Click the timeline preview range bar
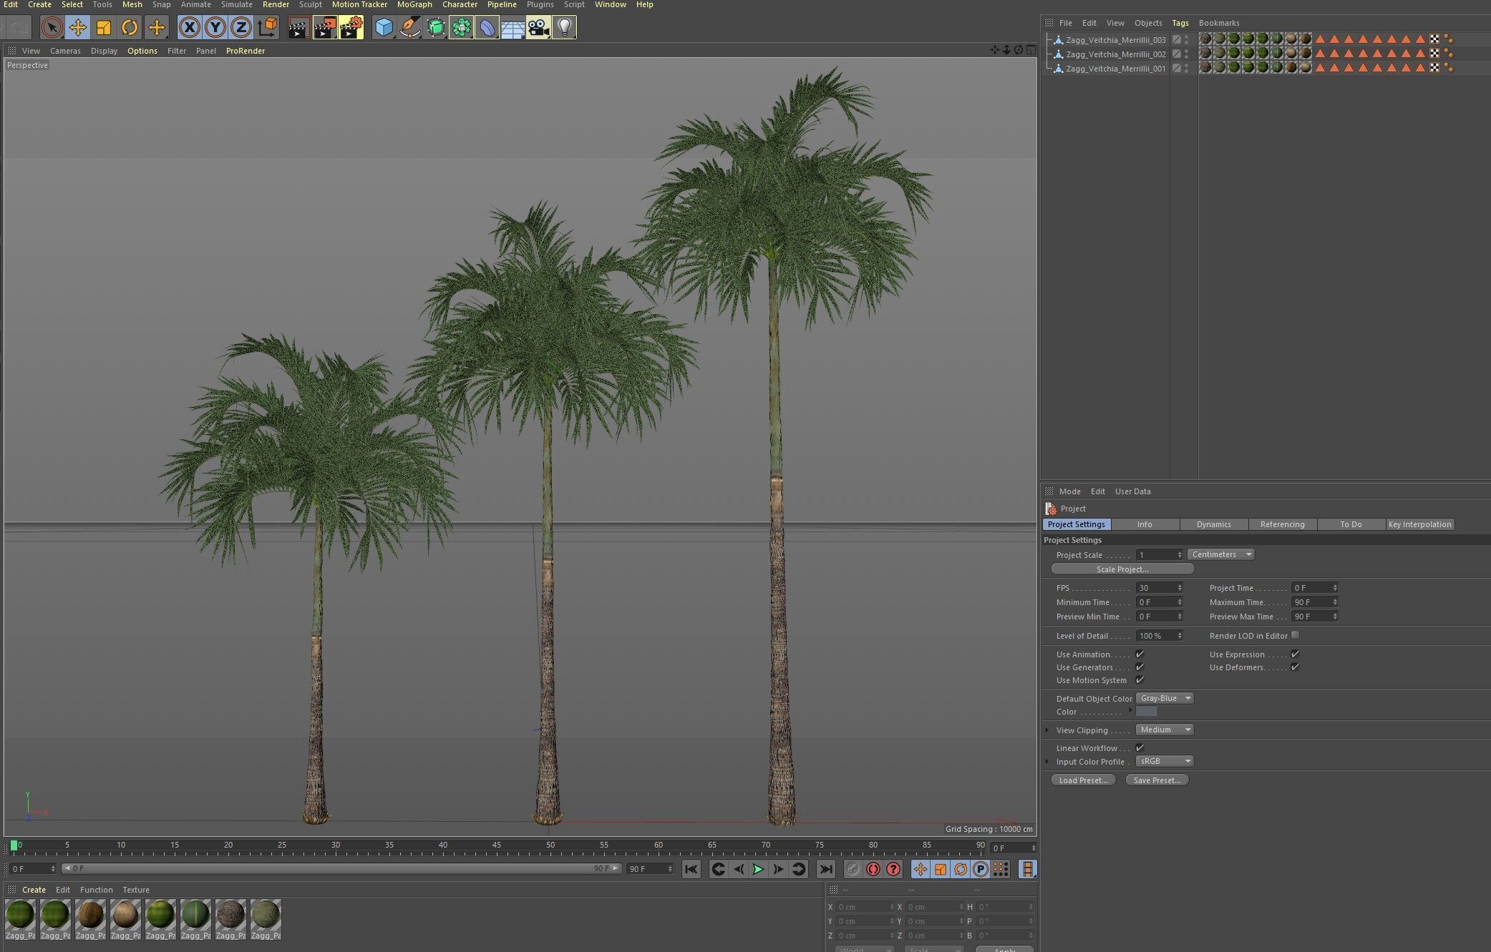 click(x=341, y=868)
